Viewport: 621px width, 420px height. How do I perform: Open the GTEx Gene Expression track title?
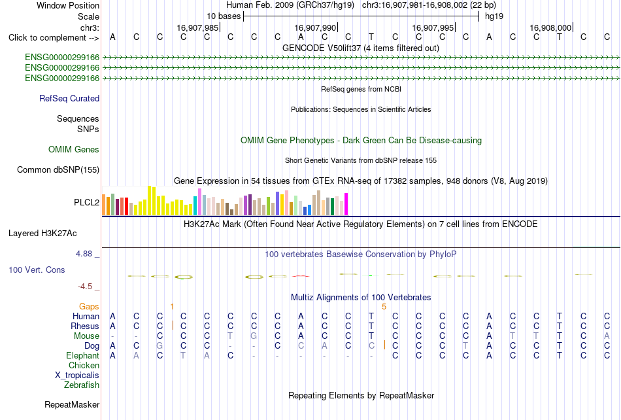(x=361, y=181)
